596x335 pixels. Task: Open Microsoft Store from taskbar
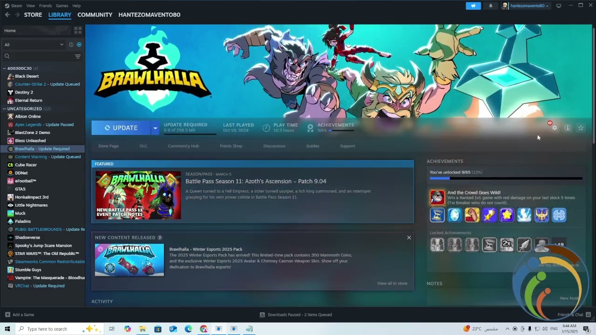[158, 329]
